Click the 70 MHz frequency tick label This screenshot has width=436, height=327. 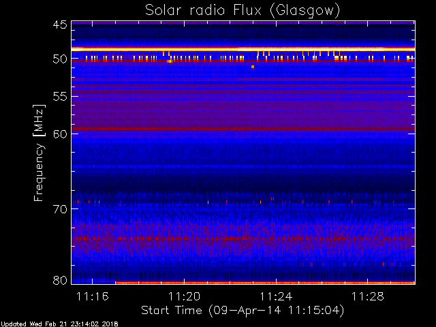60,209
